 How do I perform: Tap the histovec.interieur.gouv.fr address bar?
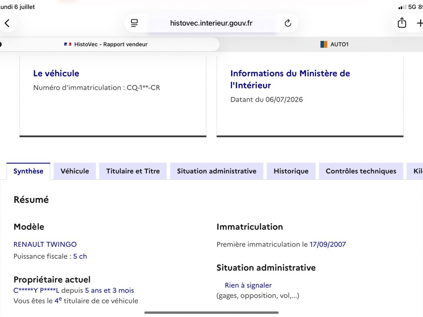[211, 23]
